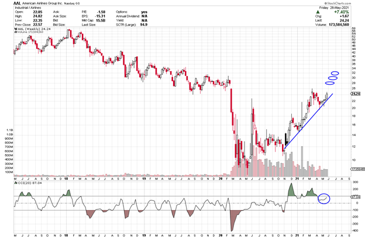The width and height of the screenshot is (365, 238).
Task: Click the volume value tag on the right axis
Action: point(358,169)
